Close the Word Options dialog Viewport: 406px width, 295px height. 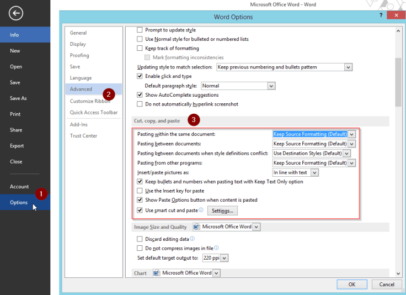click(396, 15)
